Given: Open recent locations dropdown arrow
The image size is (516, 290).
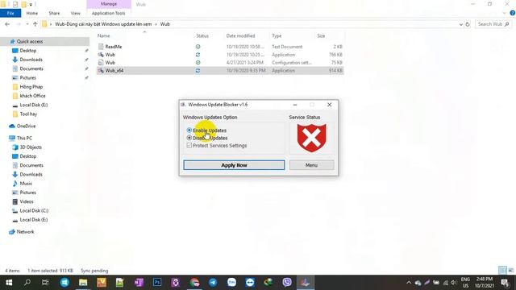Looking at the screenshot, I should coord(27,24).
